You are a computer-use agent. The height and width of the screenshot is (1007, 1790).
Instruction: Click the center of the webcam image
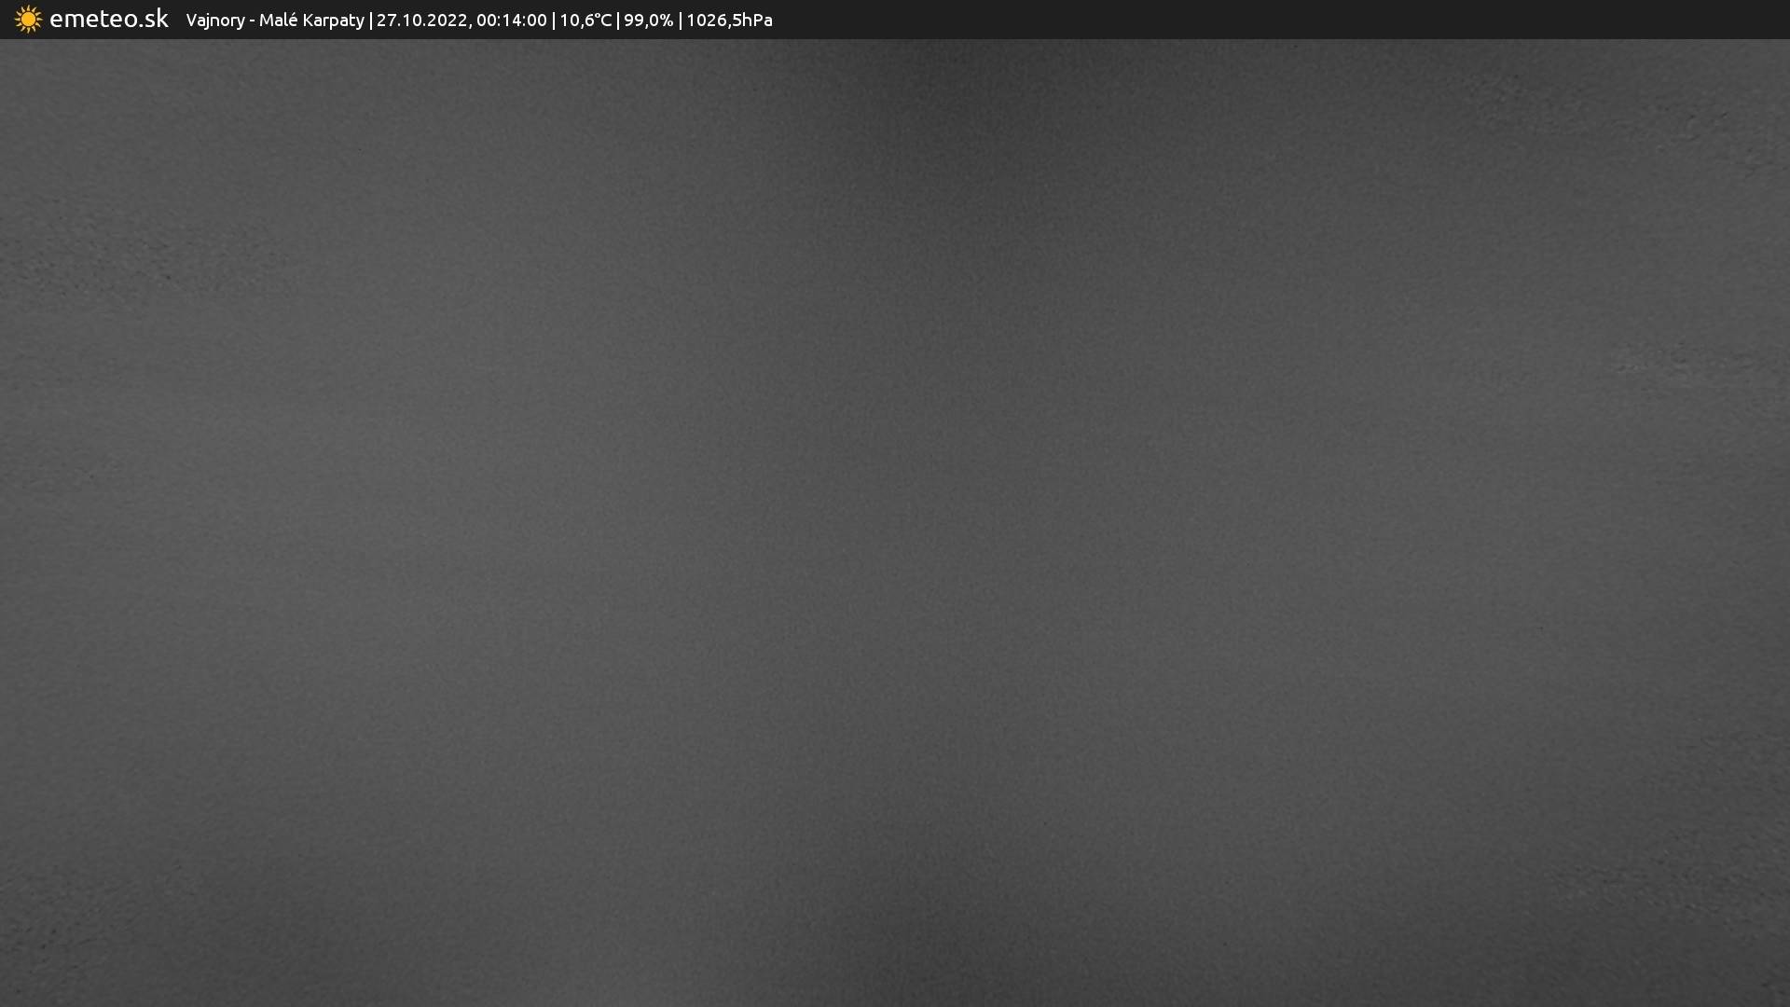[x=895, y=522]
